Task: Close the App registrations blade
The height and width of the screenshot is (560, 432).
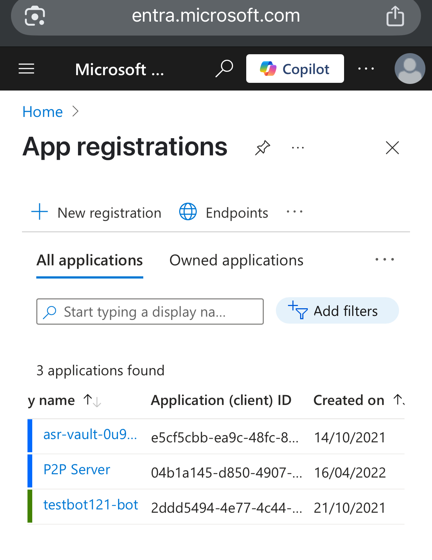Action: pyautogui.click(x=392, y=148)
